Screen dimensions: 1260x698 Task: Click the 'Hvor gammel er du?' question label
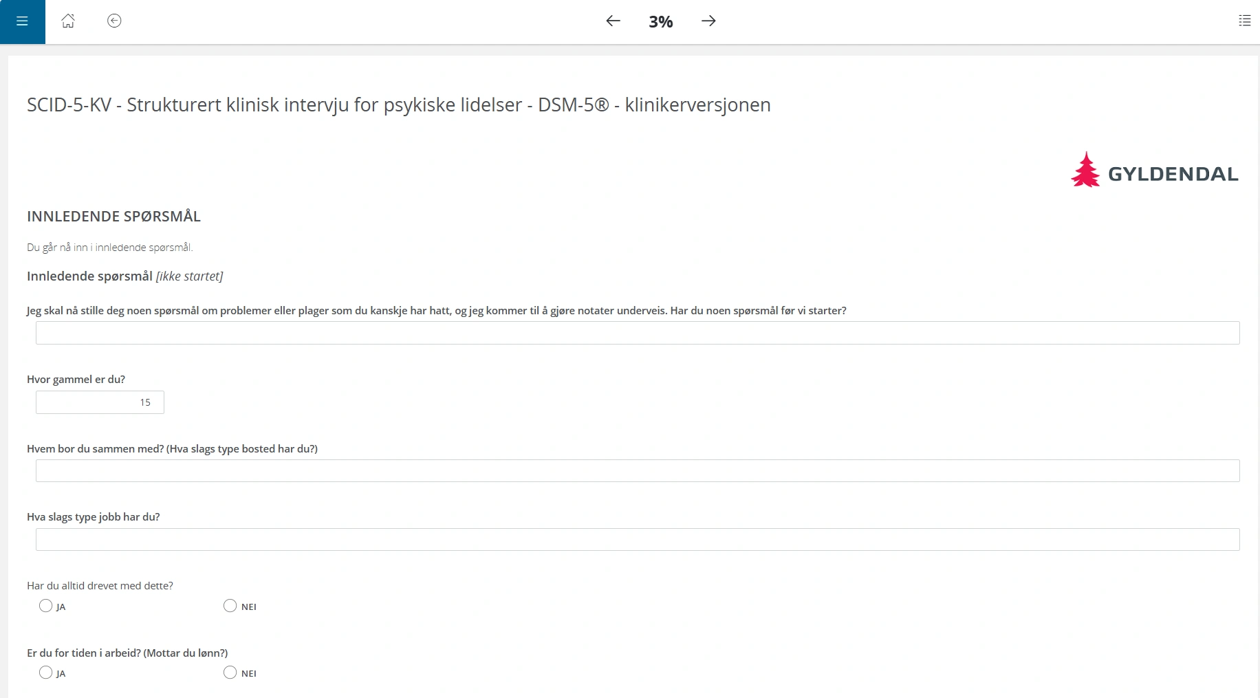click(x=76, y=380)
